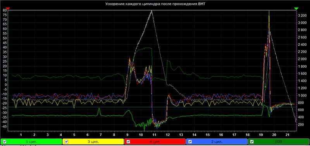Click the 10 tick on time axis
The image size is (310, 146).
click(x=141, y=135)
